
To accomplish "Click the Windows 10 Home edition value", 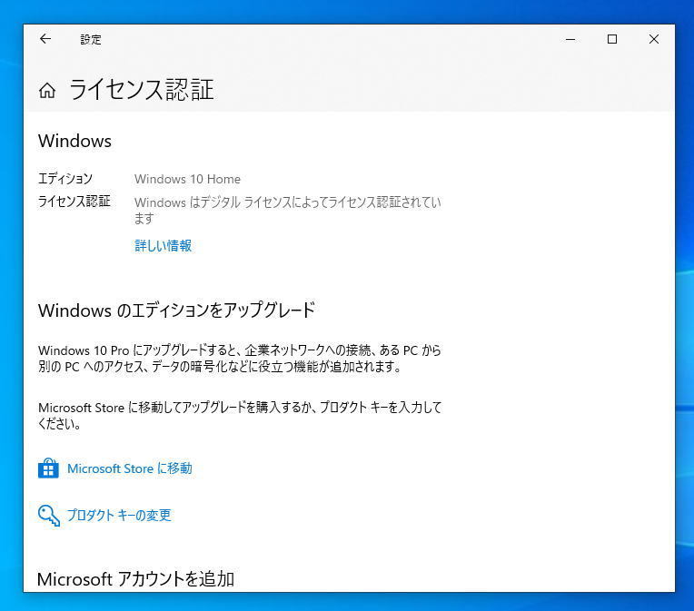I will point(188,179).
